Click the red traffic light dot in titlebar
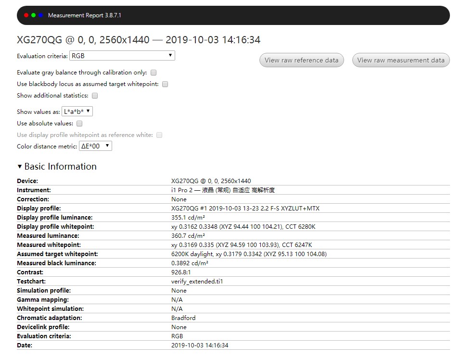This screenshot has width=462, height=357. pos(26,15)
